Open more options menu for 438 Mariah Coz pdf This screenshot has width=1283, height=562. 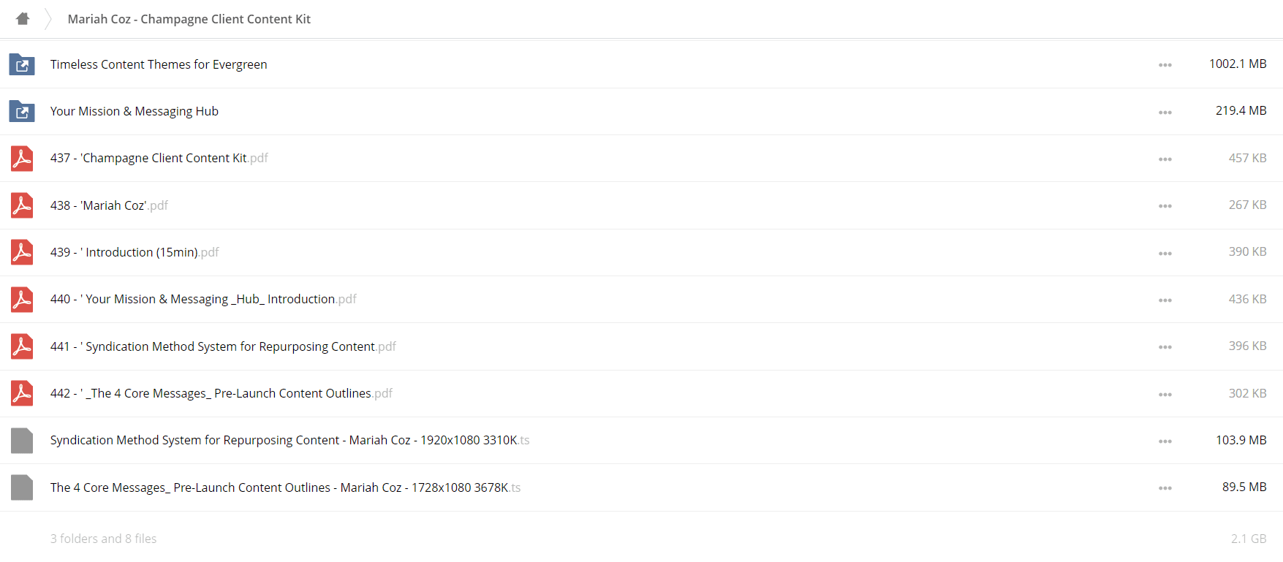click(x=1165, y=206)
